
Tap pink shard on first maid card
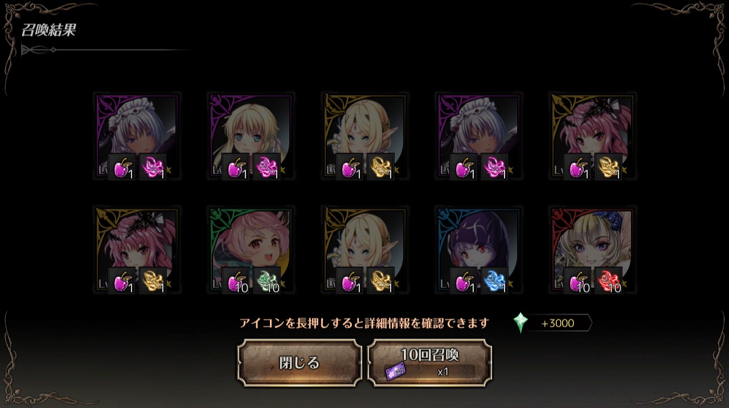coord(153,167)
